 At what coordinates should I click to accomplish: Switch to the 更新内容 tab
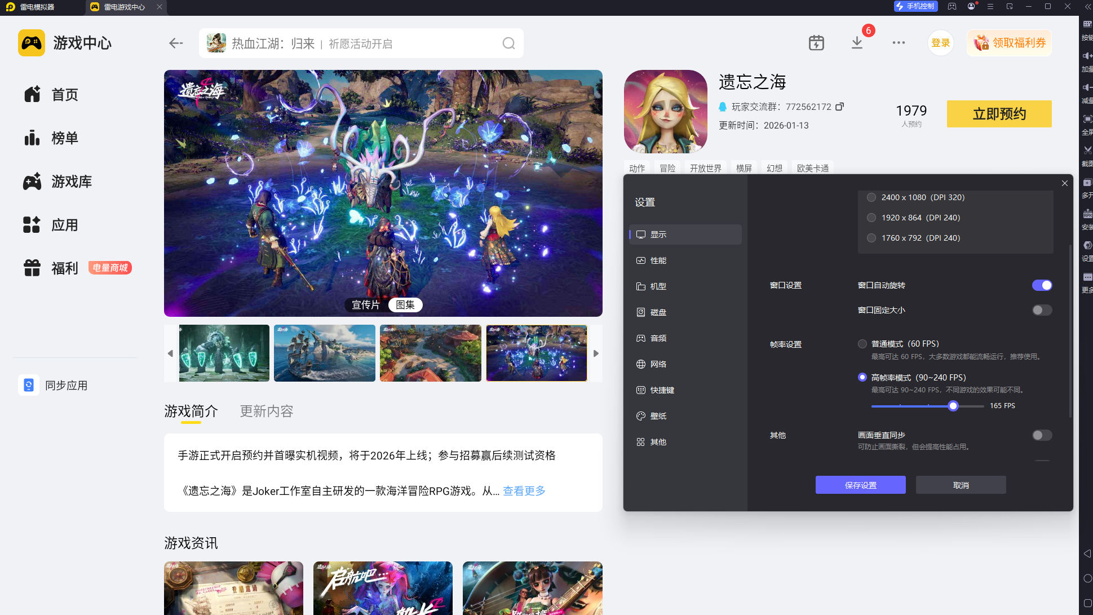[x=267, y=412]
